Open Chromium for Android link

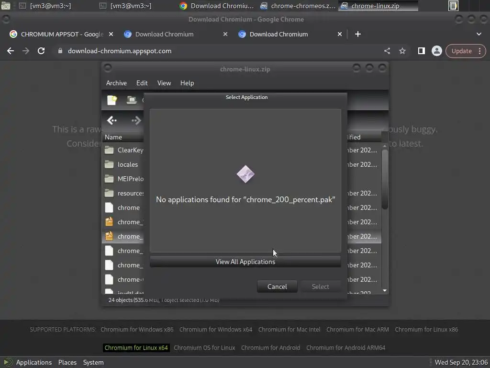tap(270, 348)
